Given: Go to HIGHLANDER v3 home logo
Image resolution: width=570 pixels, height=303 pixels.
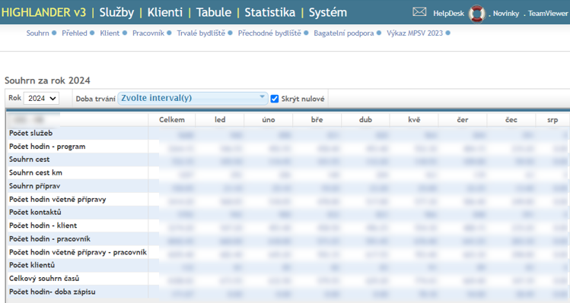Looking at the screenshot, I should coord(43,12).
